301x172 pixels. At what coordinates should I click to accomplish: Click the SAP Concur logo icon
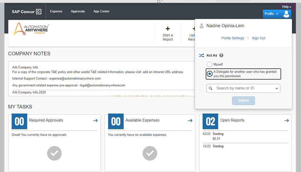click(38, 12)
